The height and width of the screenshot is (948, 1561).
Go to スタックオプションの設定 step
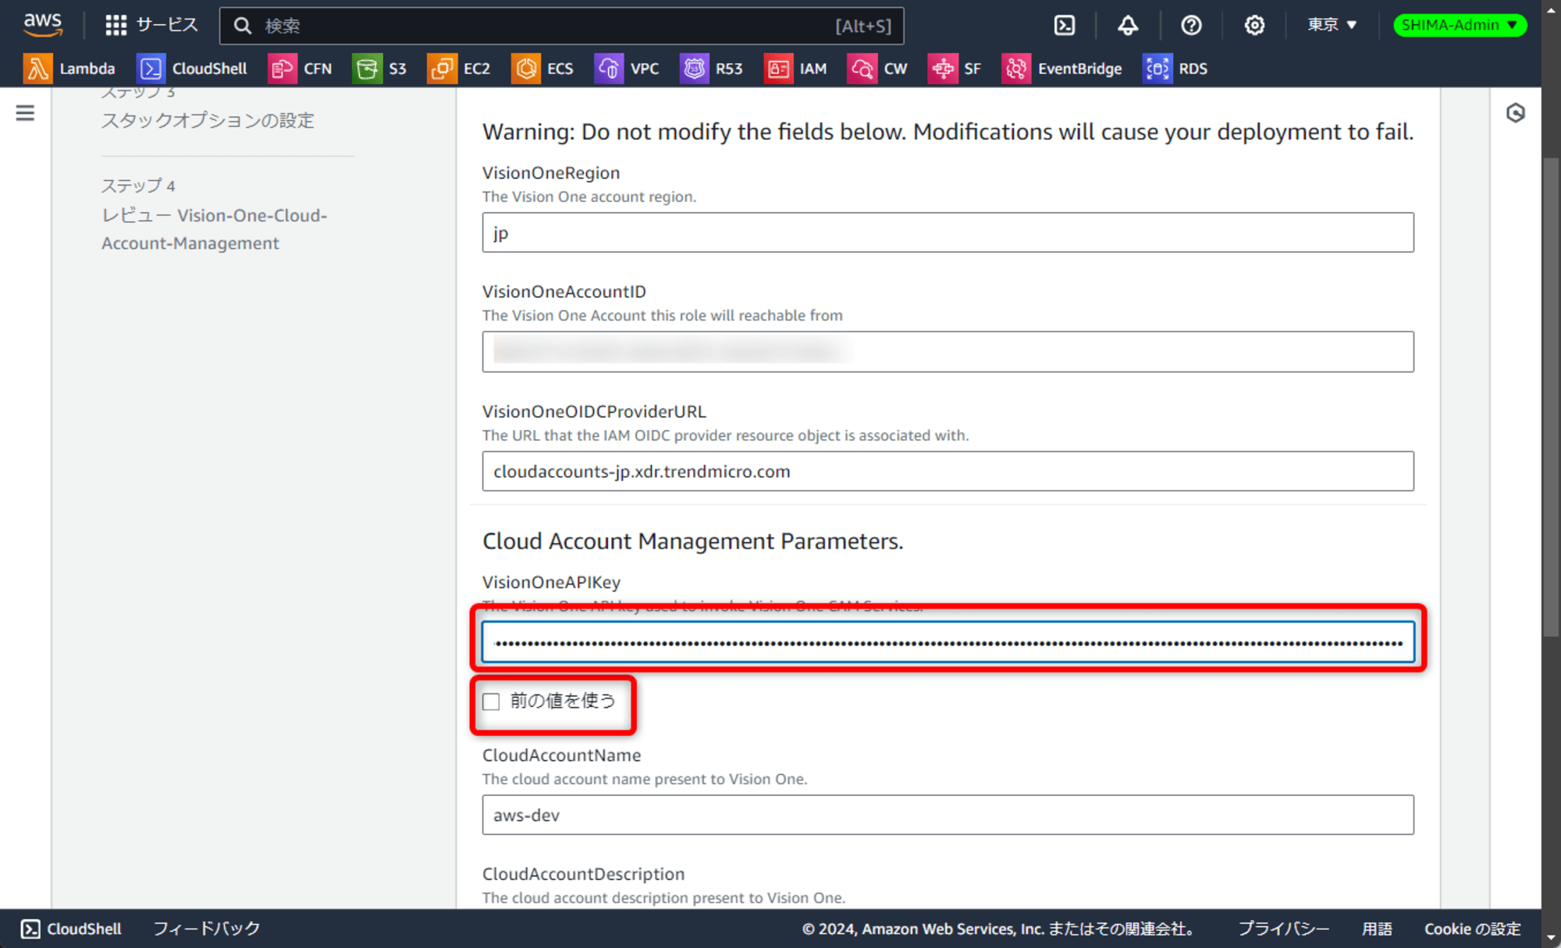click(208, 120)
